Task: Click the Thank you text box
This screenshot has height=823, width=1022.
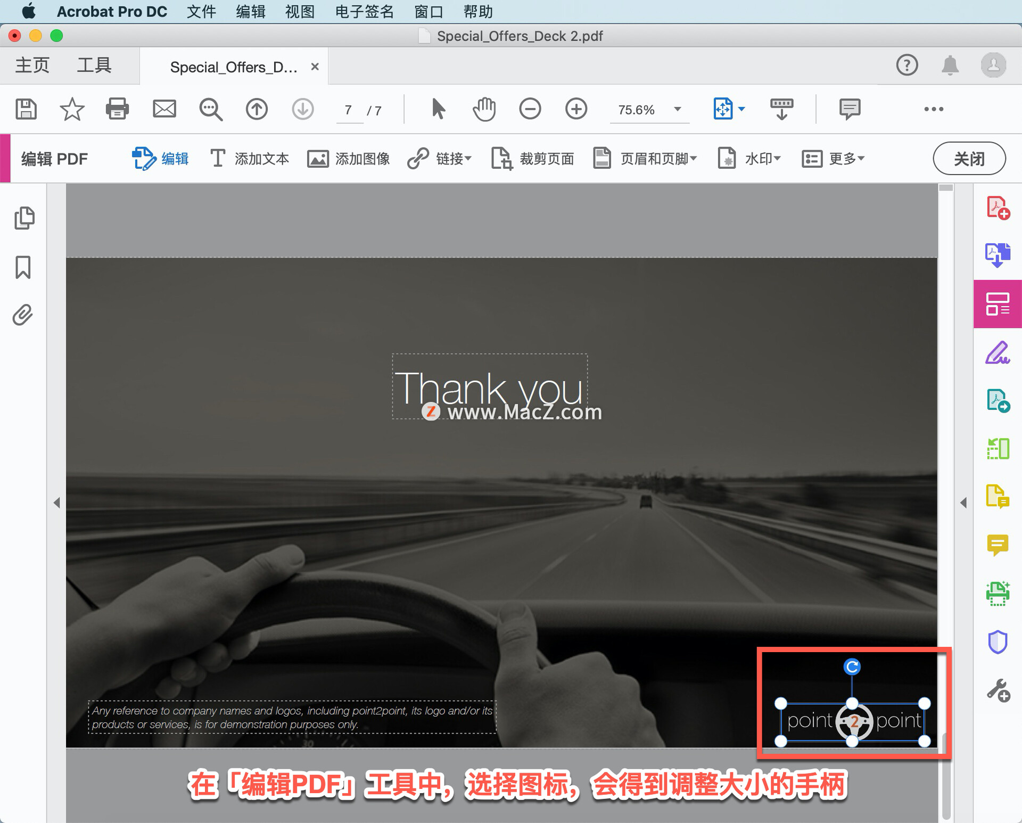Action: [490, 386]
